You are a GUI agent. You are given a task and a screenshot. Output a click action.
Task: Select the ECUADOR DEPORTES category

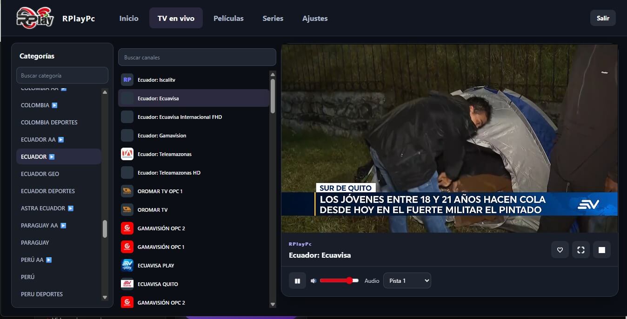coord(59,191)
